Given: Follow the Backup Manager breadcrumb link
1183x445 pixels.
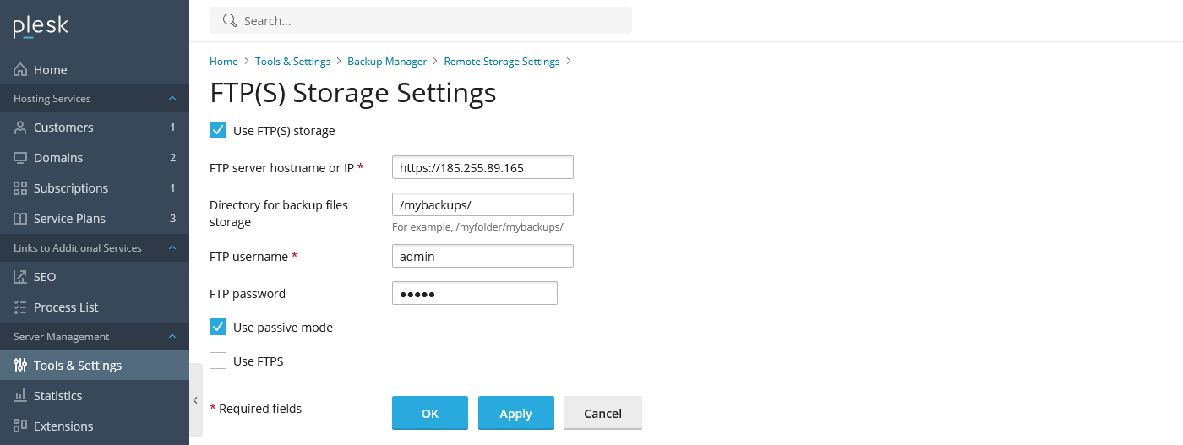Looking at the screenshot, I should 387,62.
